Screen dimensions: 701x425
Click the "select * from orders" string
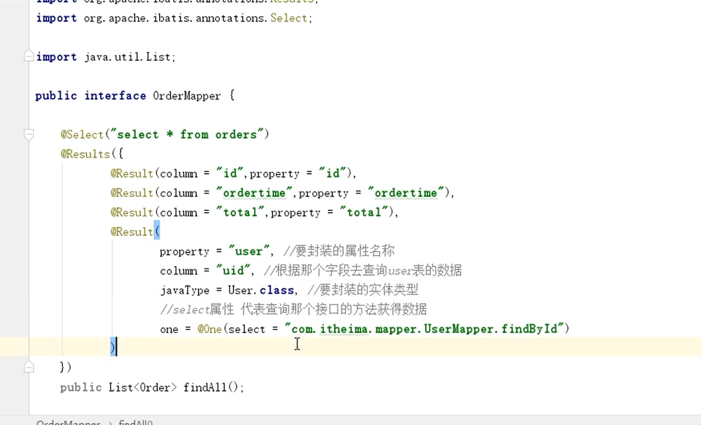187,135
